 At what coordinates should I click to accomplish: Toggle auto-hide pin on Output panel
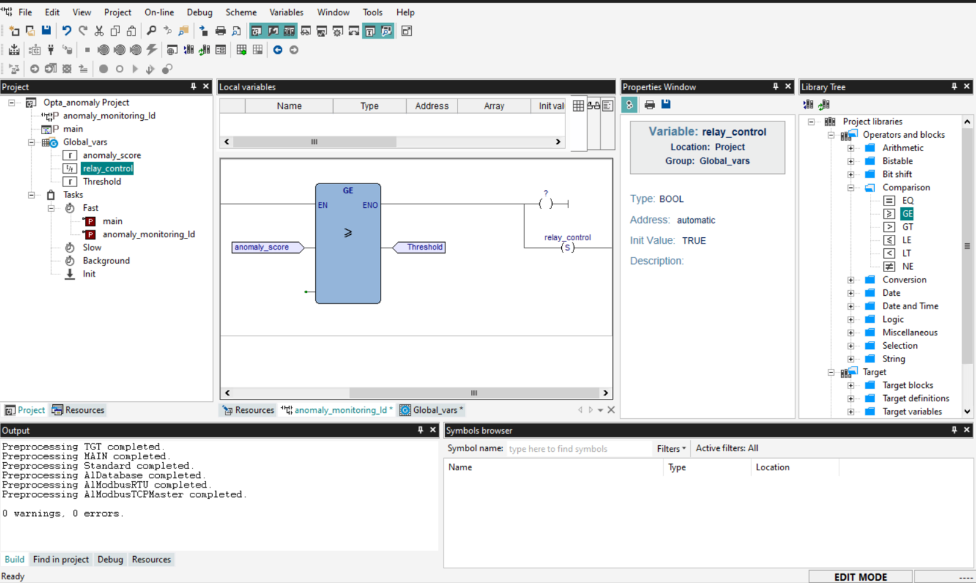click(x=420, y=430)
